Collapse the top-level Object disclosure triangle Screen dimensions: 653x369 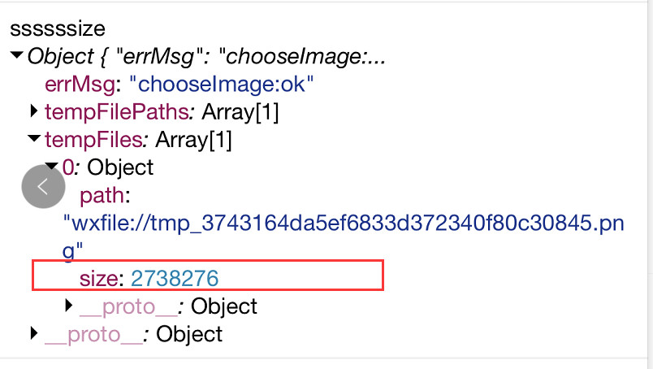point(17,55)
